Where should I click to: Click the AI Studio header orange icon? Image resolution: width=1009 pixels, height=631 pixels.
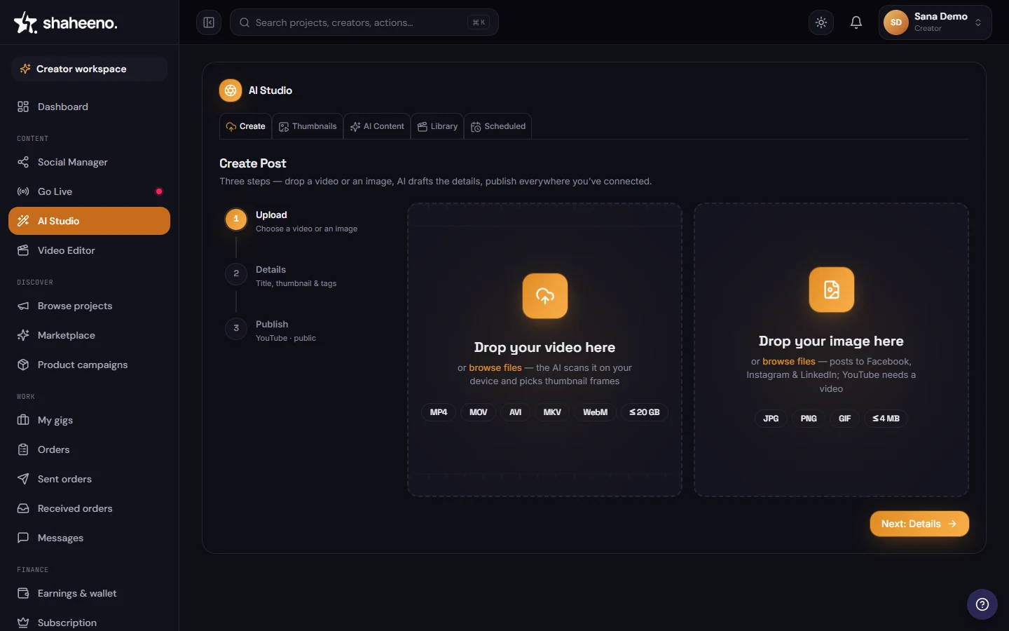[231, 90]
